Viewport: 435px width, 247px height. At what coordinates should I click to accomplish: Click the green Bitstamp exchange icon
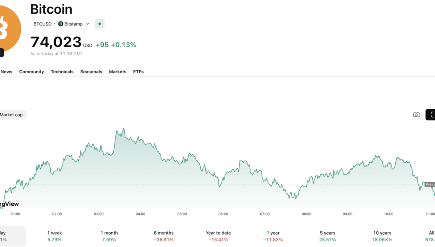60,24
